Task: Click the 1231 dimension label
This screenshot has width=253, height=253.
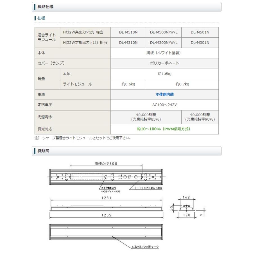Action: pos(106,198)
